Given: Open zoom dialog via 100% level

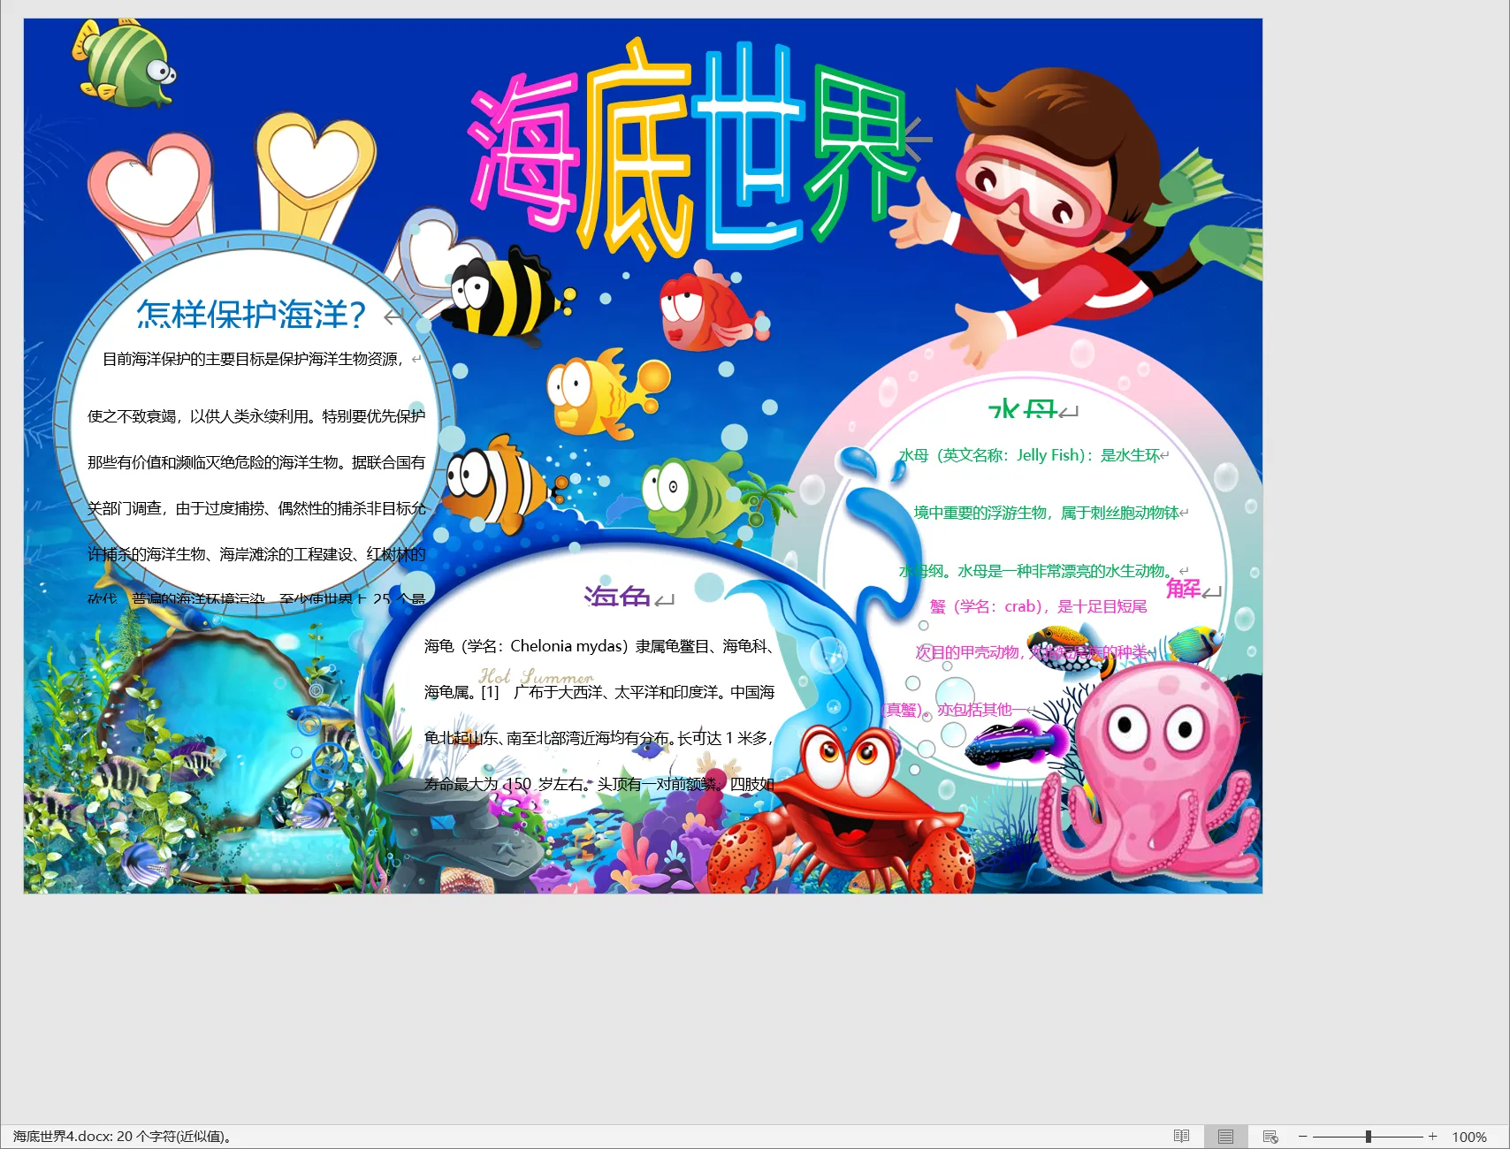Looking at the screenshot, I should point(1468,1137).
